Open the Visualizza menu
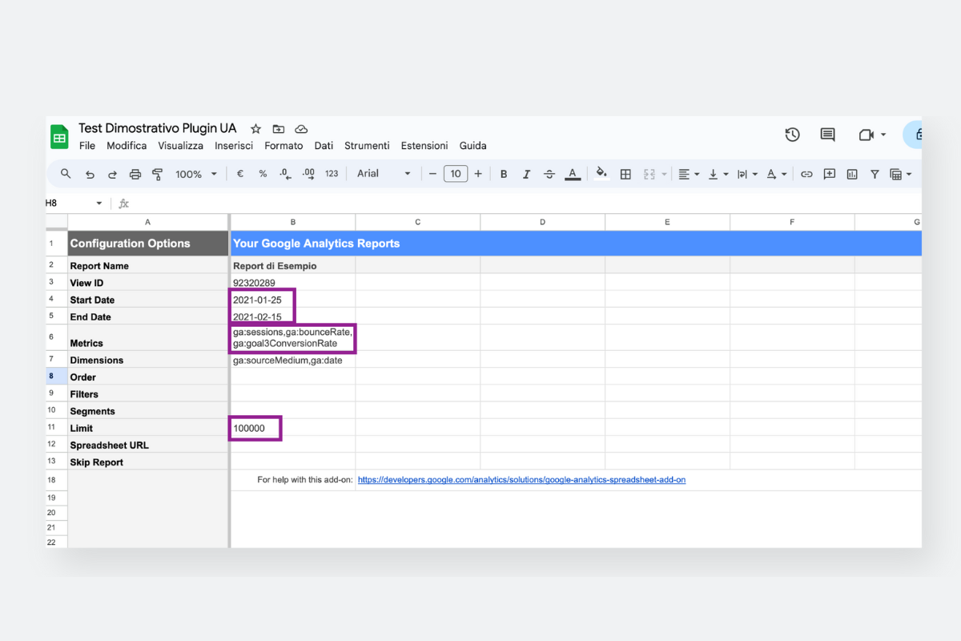The image size is (961, 641). [x=181, y=146]
